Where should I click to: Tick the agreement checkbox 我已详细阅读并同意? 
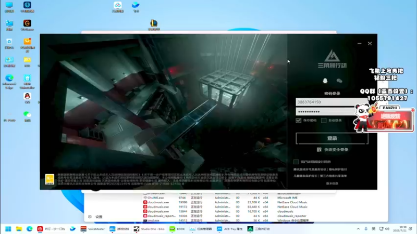point(296,162)
